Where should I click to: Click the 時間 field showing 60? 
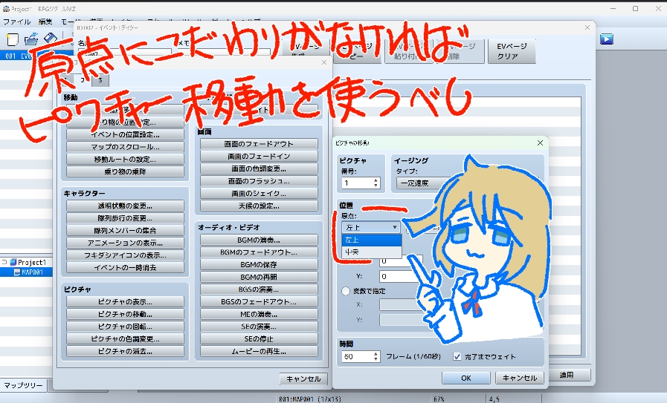tap(358, 357)
